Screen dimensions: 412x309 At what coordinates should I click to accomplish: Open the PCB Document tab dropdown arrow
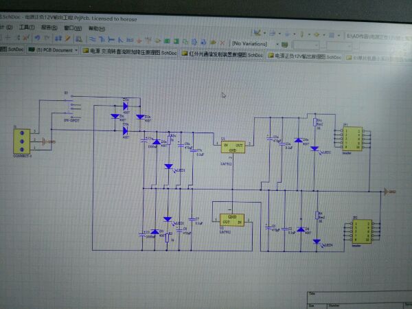click(76, 49)
